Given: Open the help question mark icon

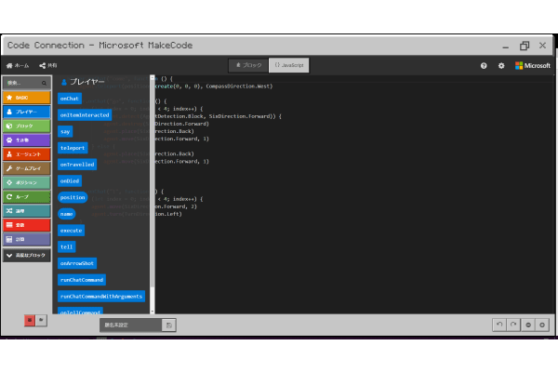Looking at the screenshot, I should [484, 65].
